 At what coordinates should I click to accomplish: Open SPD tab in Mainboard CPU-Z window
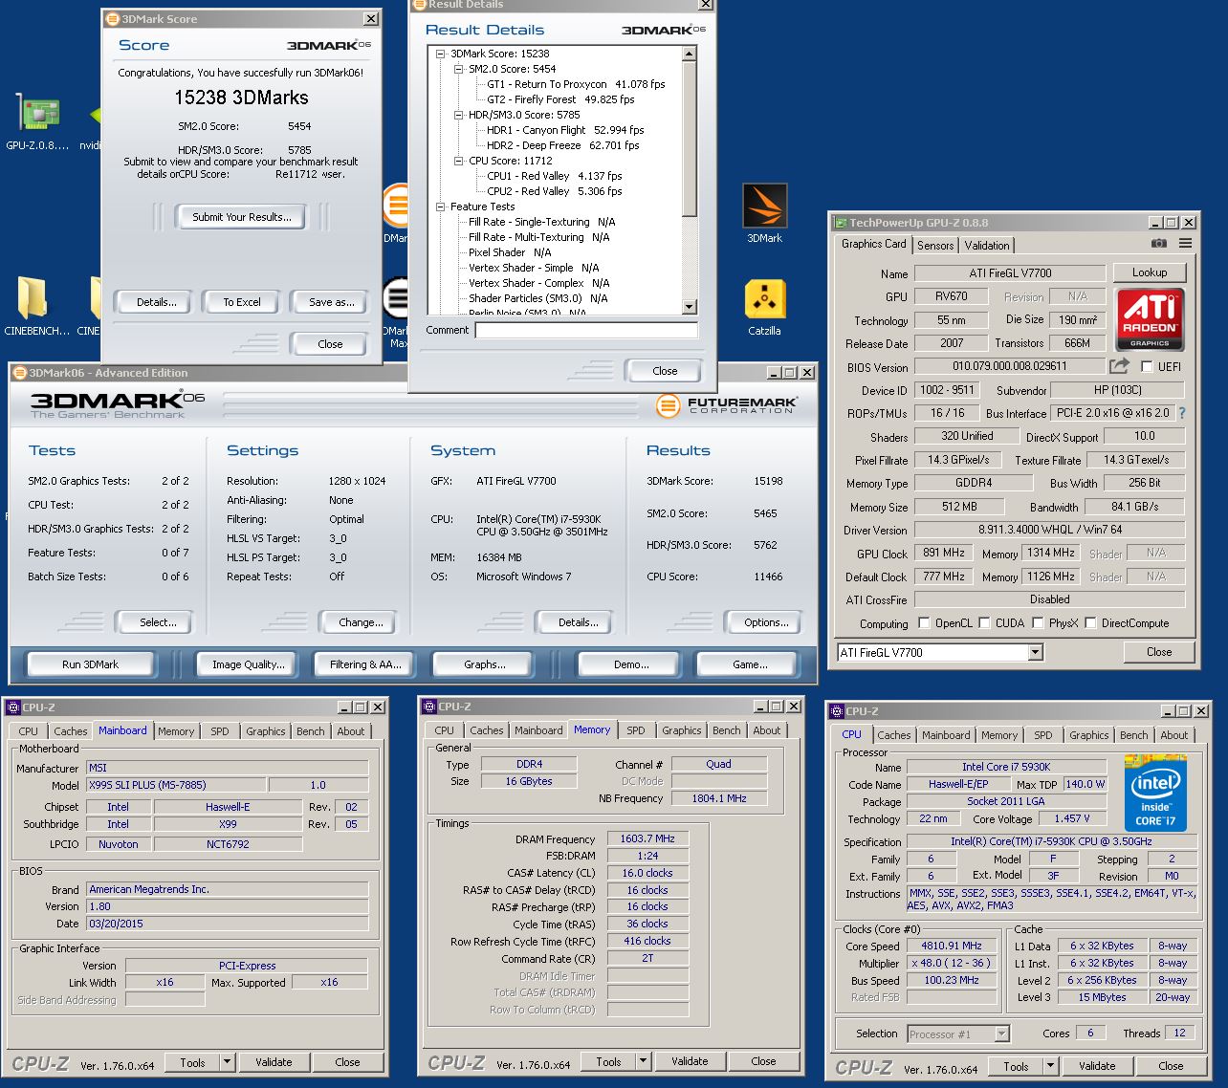[220, 731]
